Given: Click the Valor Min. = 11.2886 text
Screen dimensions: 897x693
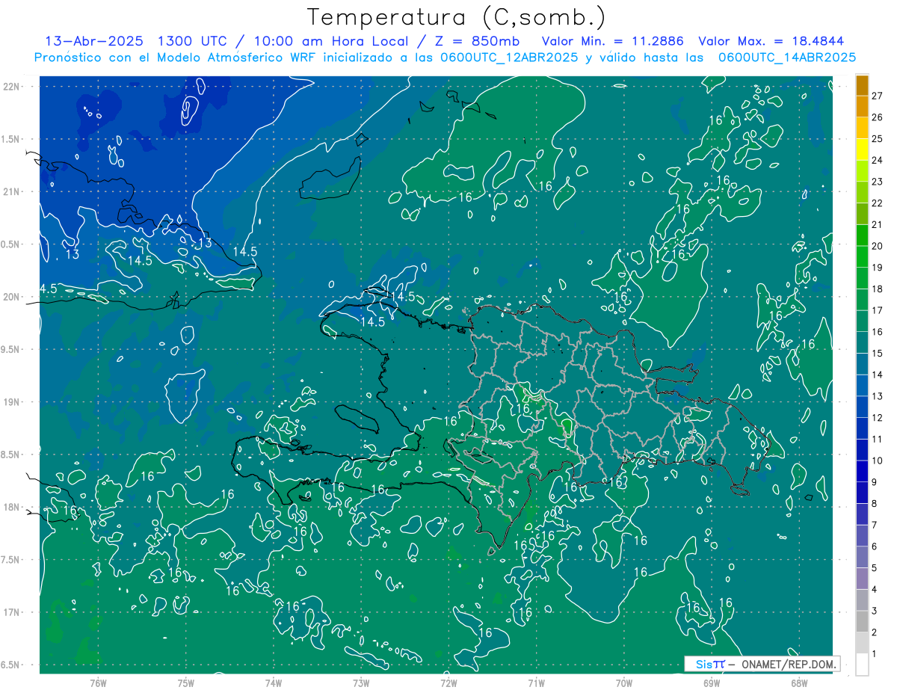Looking at the screenshot, I should point(612,41).
